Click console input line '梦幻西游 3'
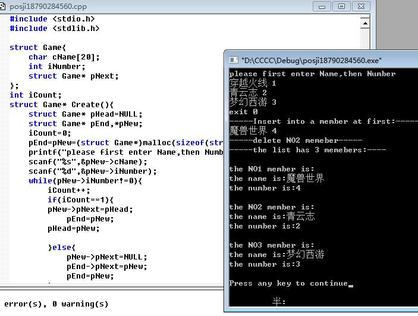 coord(253,102)
